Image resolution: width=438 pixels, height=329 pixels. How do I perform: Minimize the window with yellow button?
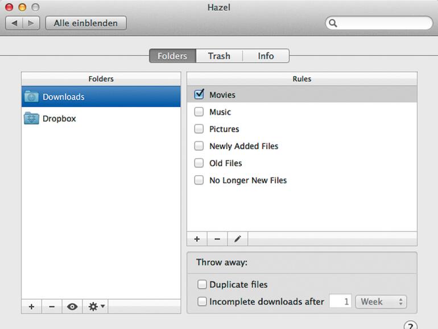point(22,7)
